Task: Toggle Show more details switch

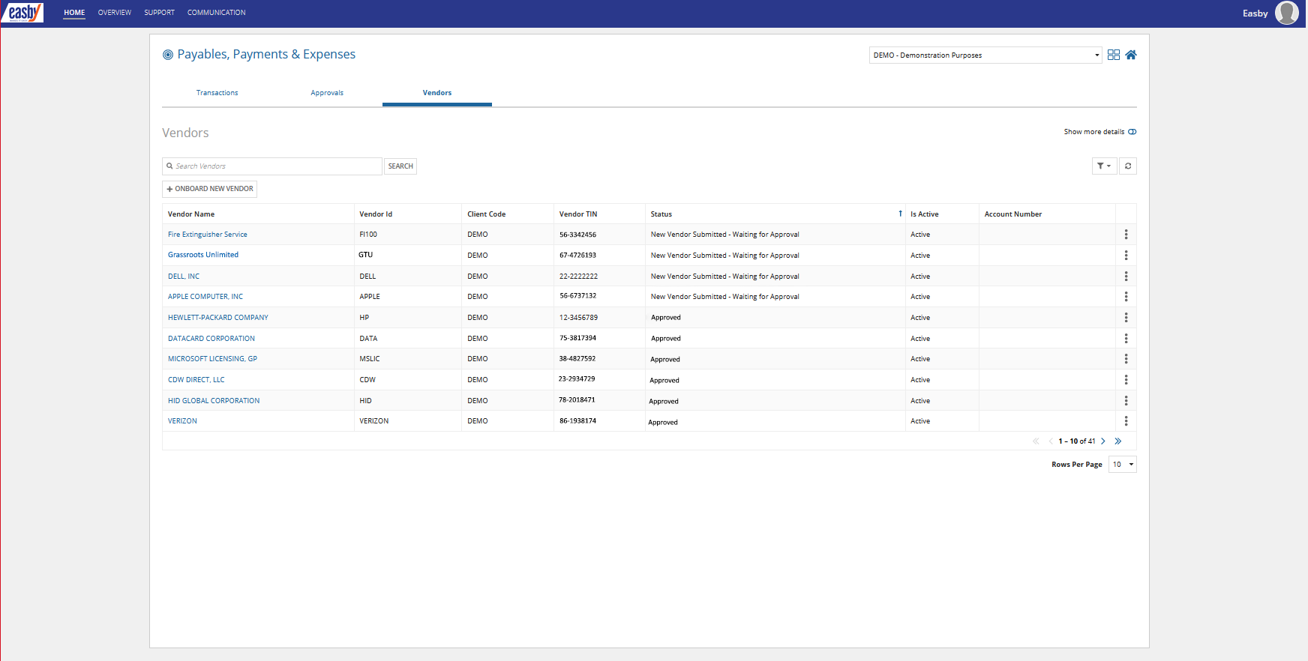Action: pos(1132,132)
